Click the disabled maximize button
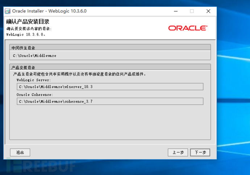Viewport: 250px width, 175px height. (x=192, y=11)
